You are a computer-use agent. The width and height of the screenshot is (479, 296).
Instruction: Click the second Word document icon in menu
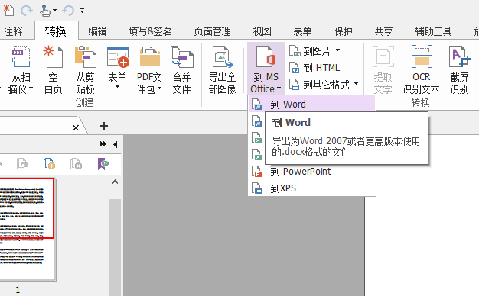tap(257, 121)
